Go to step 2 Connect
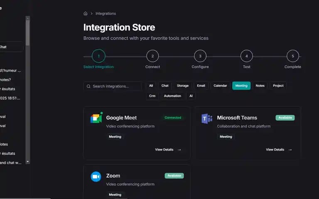The width and height of the screenshot is (319, 199). coord(152,56)
